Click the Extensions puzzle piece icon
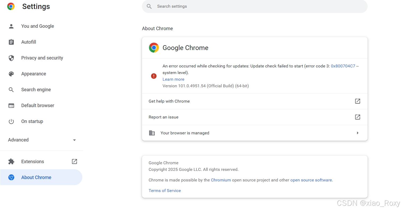The width and height of the screenshot is (401, 210). pyautogui.click(x=11, y=162)
